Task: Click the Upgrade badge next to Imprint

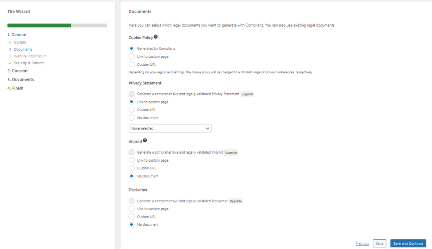Action: (x=231, y=152)
